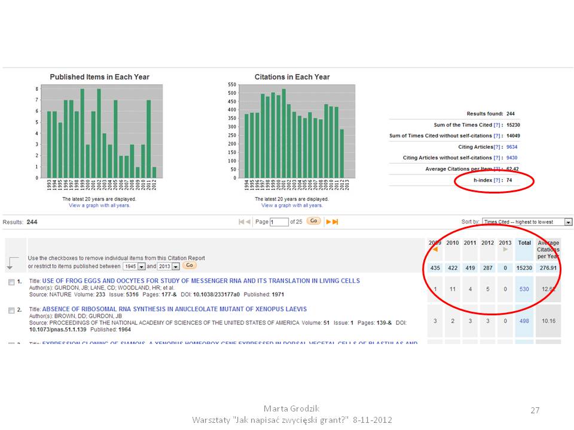Image resolution: width=574 pixels, height=430 pixels.
Task: Open h-index help question mark
Action: 497,180
